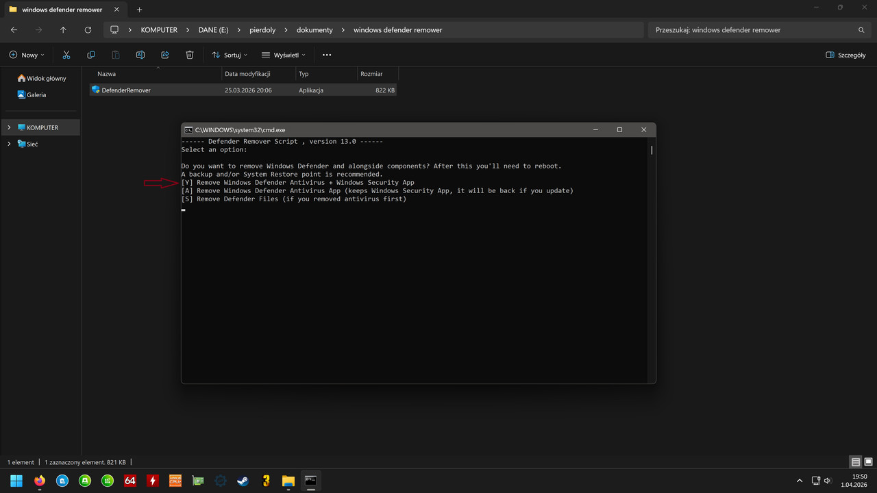Navigate to KOMPUTER breadcrumb
This screenshot has width=877, height=493.
point(159,30)
